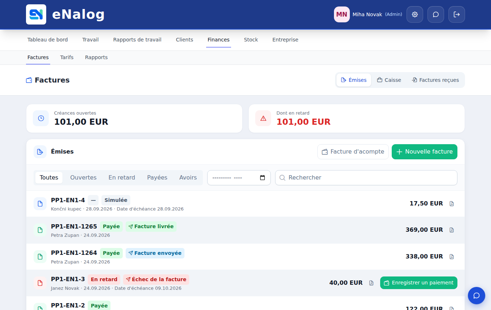The image size is (491, 310).
Task: Go to the Tarifs sub-tab
Action: (x=67, y=57)
